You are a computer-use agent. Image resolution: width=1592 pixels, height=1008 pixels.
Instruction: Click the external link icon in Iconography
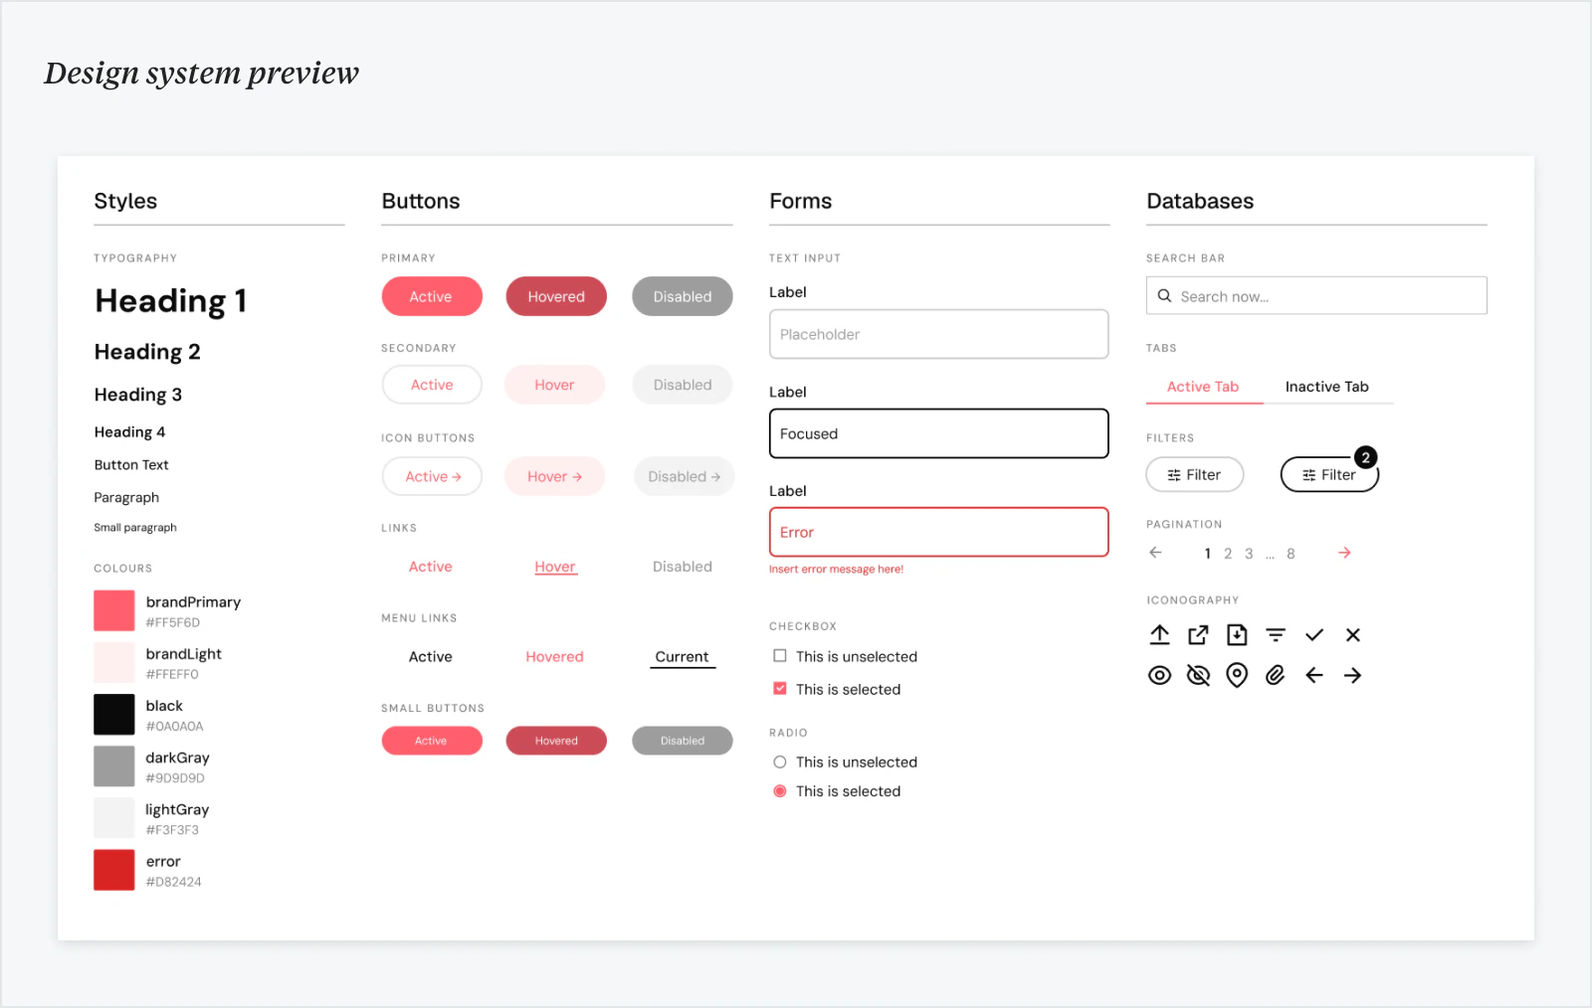pos(1198,635)
